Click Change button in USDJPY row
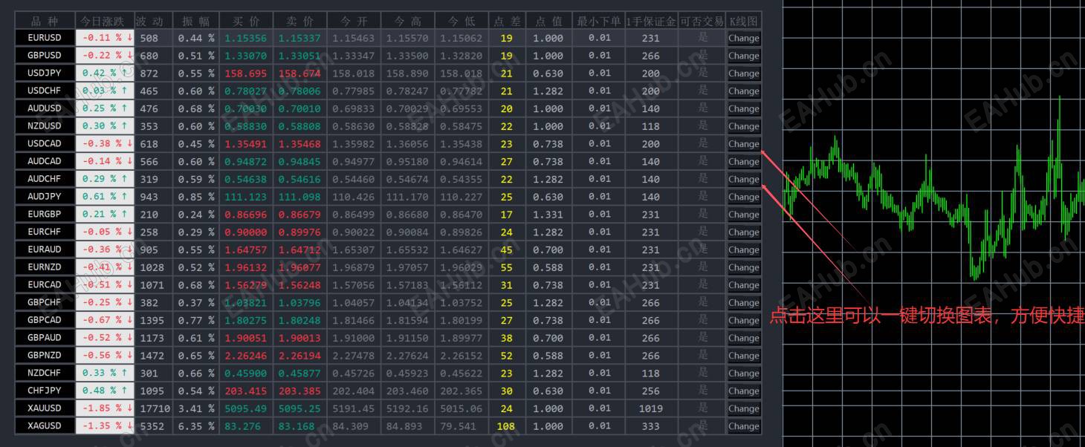1085x447 pixels. [x=743, y=74]
